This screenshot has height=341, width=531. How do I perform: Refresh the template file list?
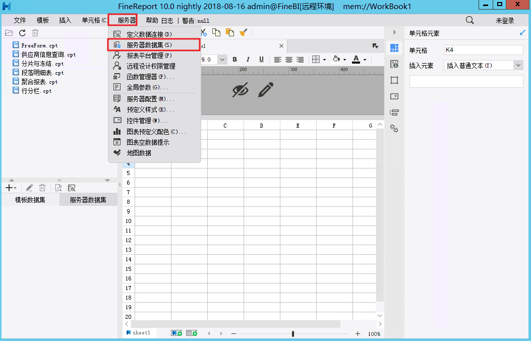[x=22, y=33]
